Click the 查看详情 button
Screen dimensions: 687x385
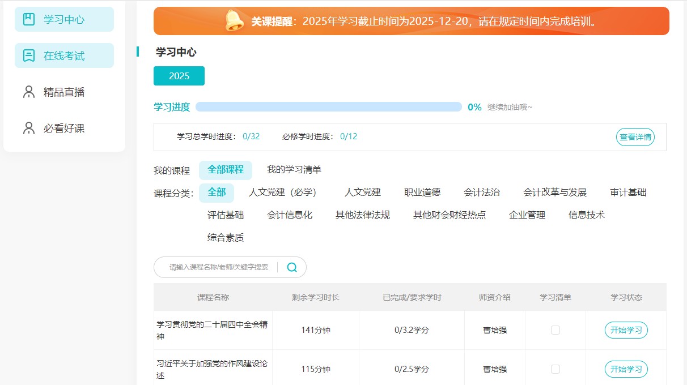click(635, 136)
